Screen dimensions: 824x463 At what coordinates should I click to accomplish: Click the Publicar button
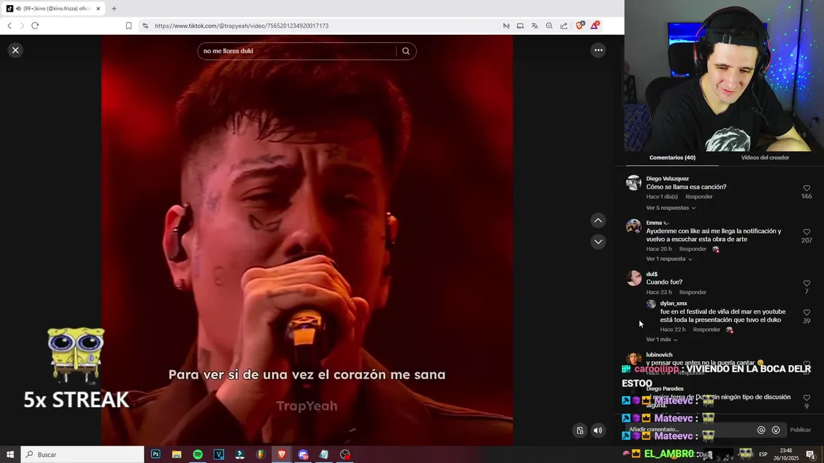tap(800, 430)
